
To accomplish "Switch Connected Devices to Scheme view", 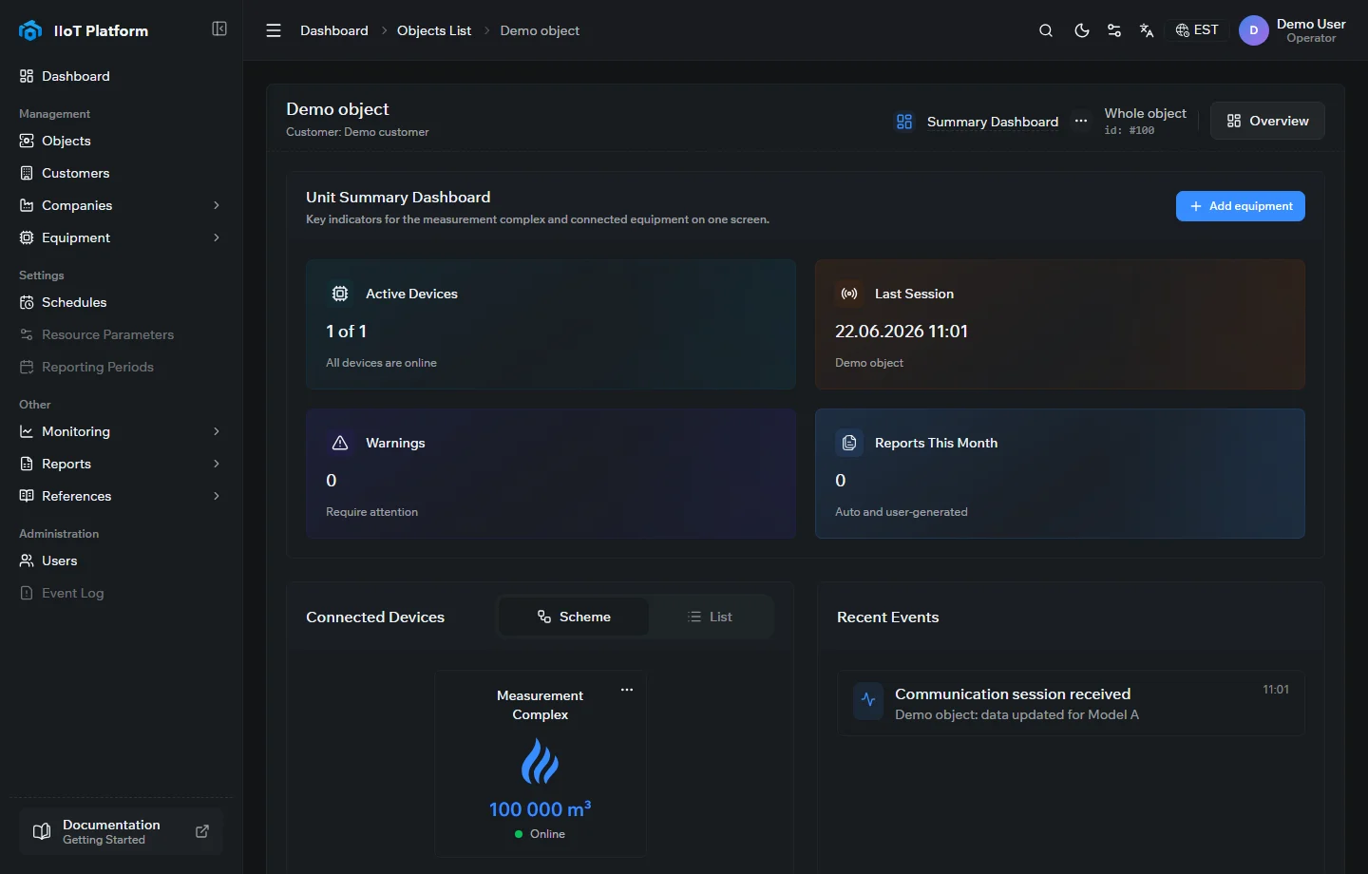I will 574,617.
